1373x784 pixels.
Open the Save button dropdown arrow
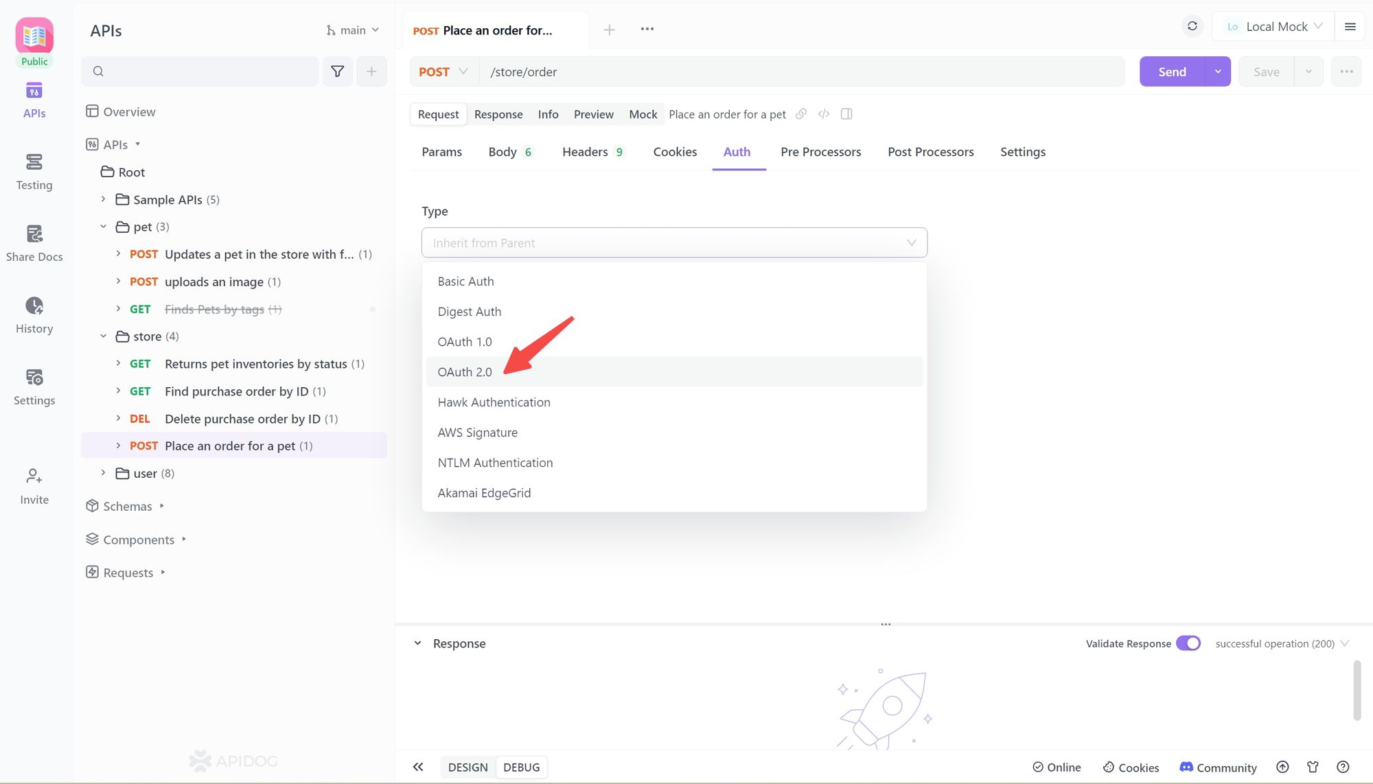tap(1308, 71)
